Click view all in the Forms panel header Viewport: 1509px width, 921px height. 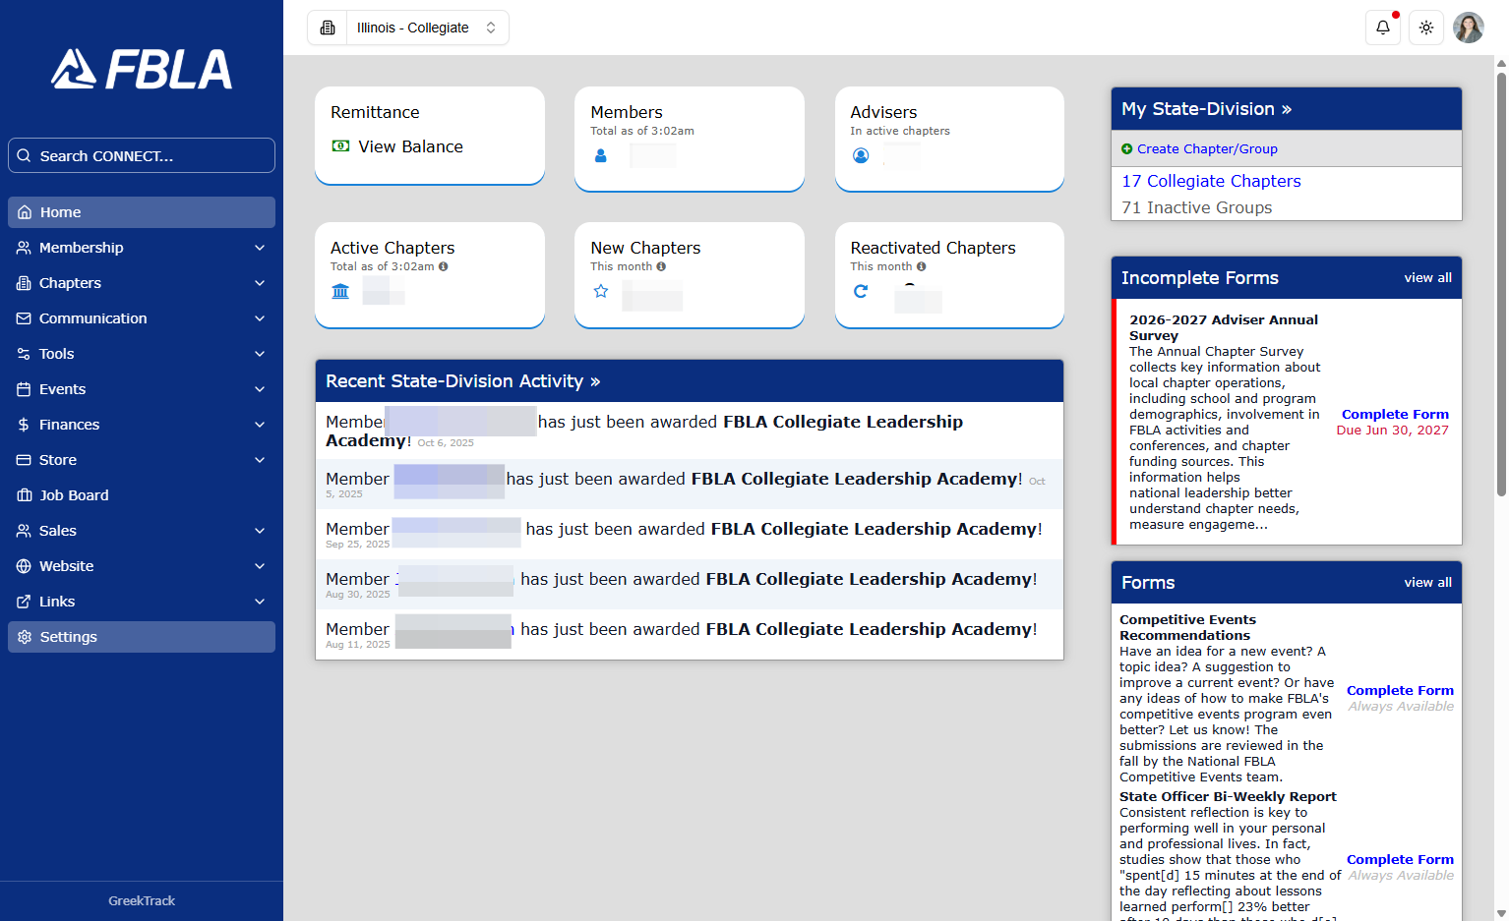1427,583
